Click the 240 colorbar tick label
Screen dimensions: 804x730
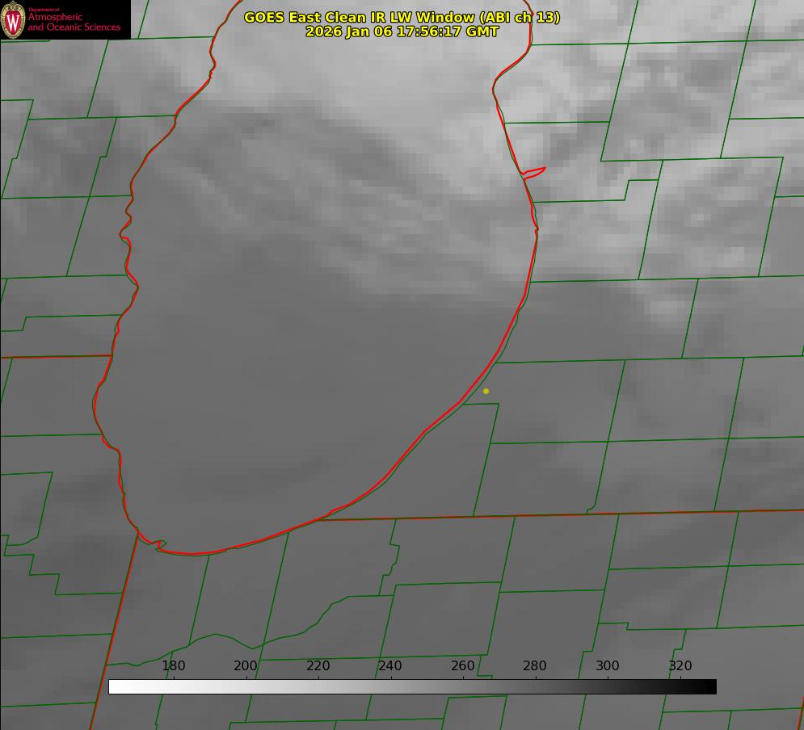[390, 666]
